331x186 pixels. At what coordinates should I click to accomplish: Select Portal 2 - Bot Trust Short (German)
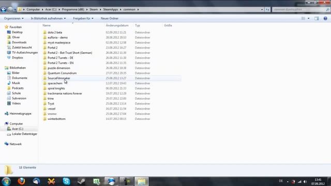click(70, 53)
